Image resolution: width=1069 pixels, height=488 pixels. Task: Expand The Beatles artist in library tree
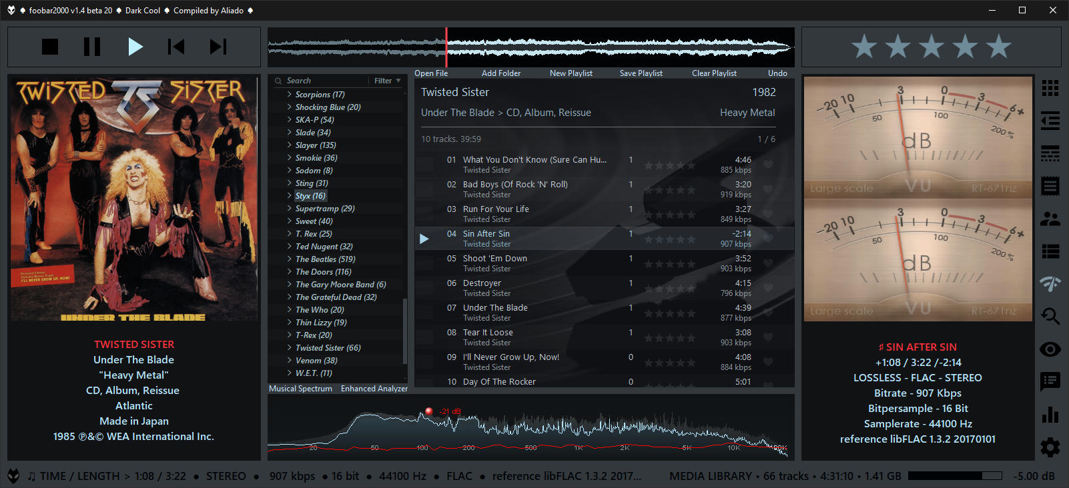tap(289, 259)
